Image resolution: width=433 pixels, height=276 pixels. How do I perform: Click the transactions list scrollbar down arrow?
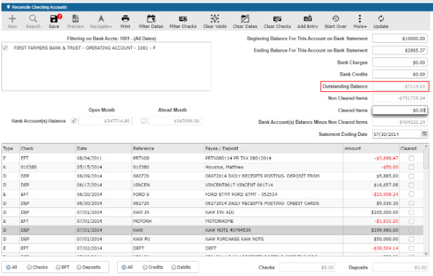tap(426, 254)
